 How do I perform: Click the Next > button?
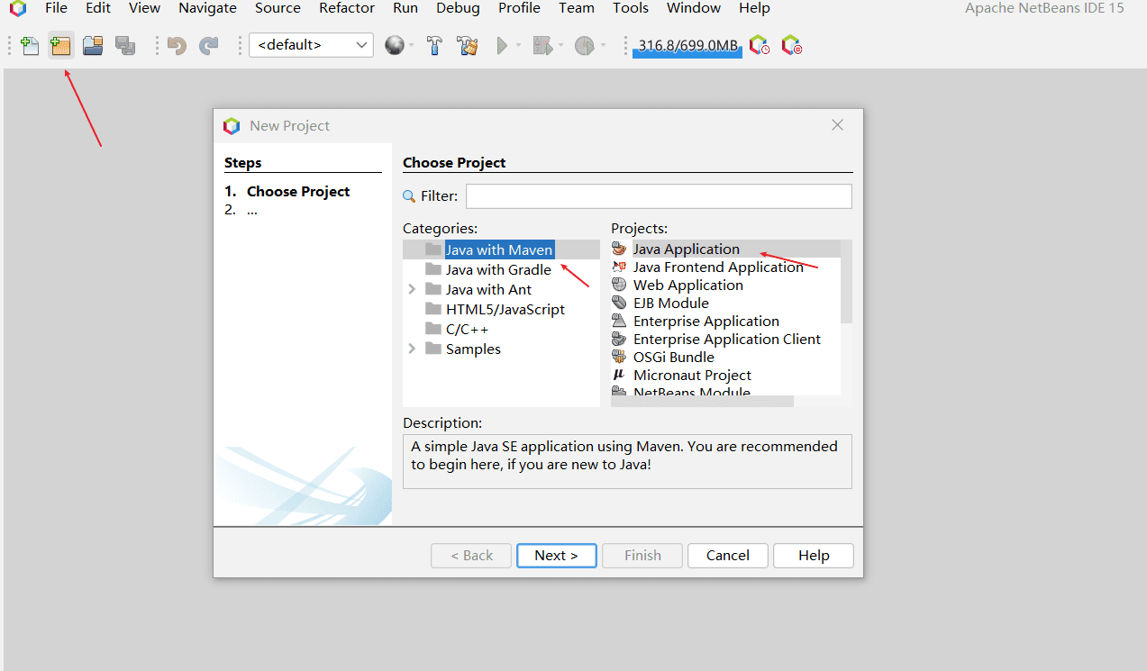[557, 556]
